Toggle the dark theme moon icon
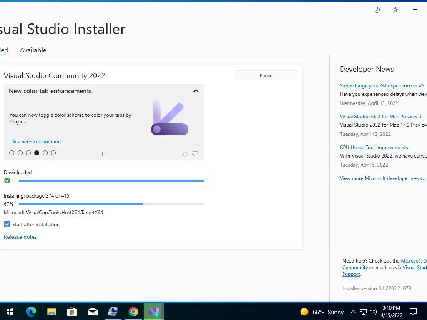Image resolution: width=427 pixels, height=320 pixels. point(377,10)
